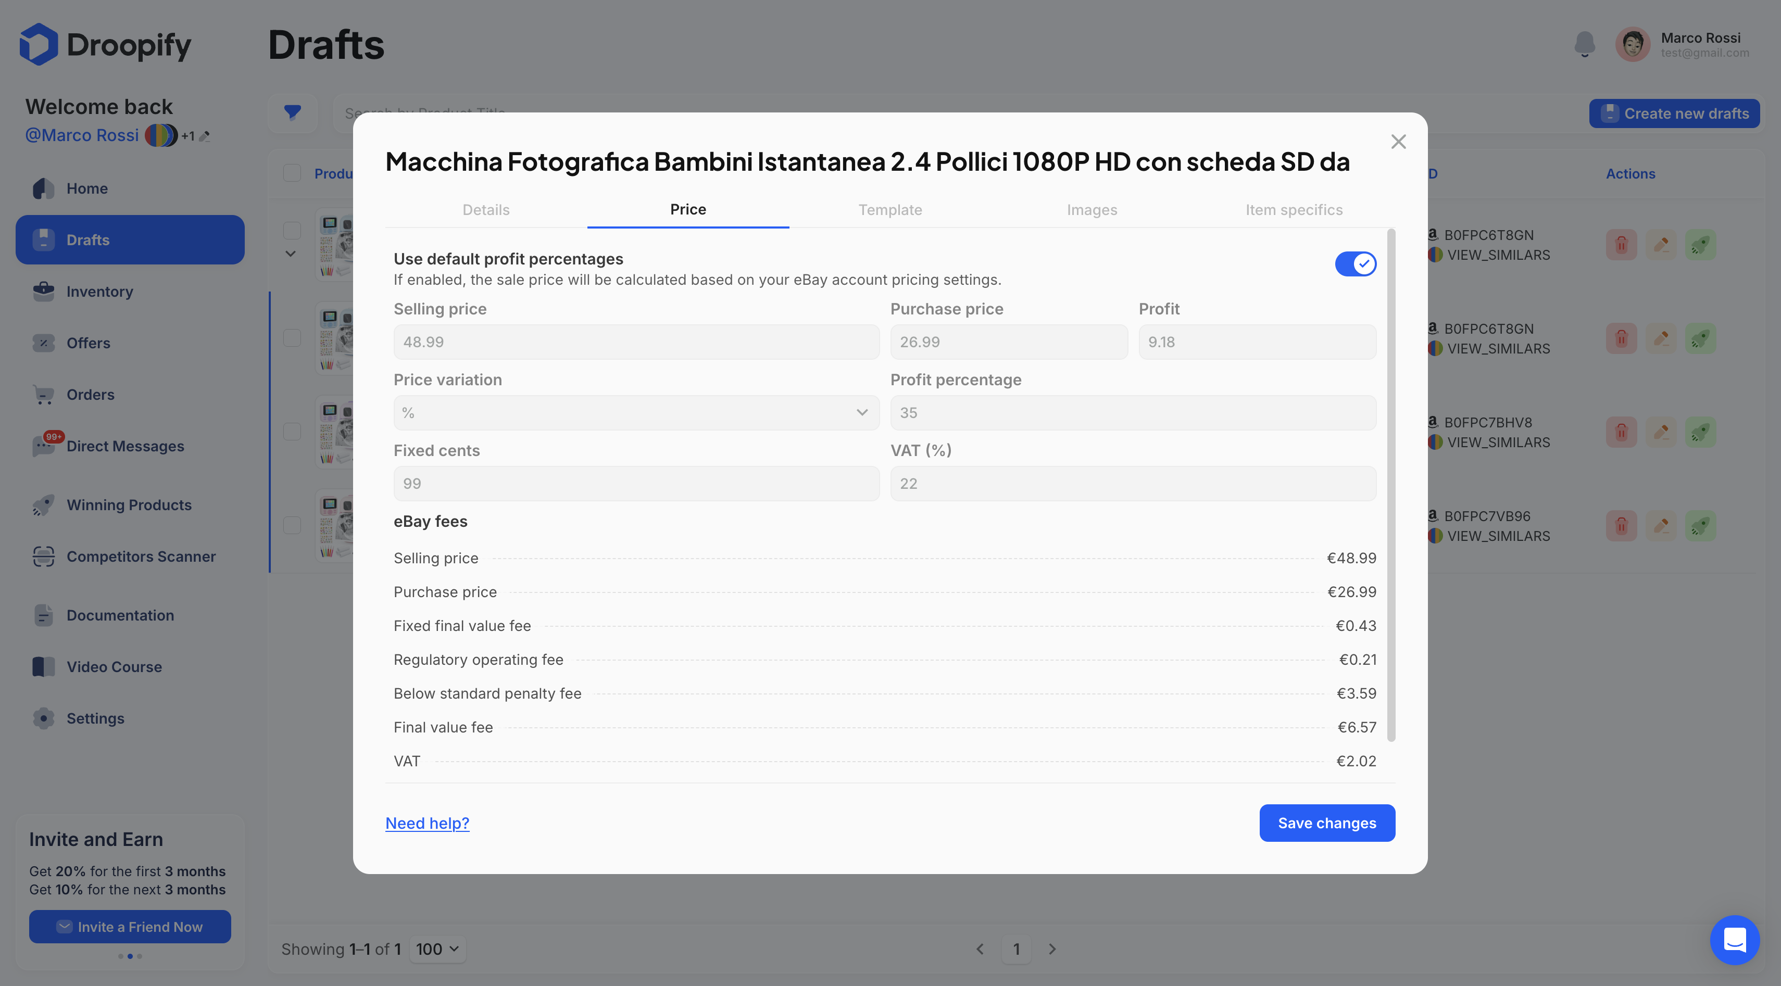Collapse the first product row chevron
This screenshot has height=986, width=1781.
[291, 254]
